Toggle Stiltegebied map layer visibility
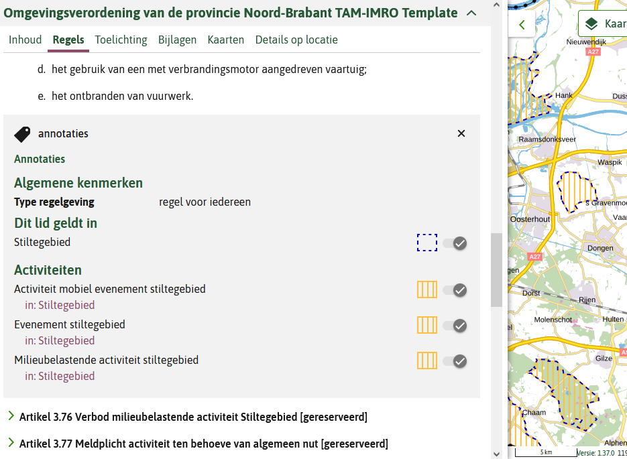Image resolution: width=627 pixels, height=459 pixels. (455, 243)
